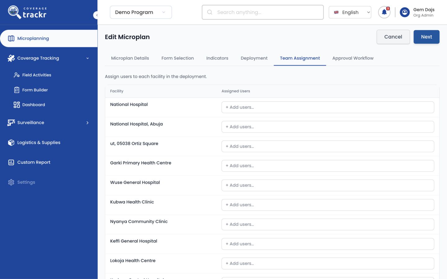
Task: Select the Nyanya Community Clinic name
Action: click(139, 222)
